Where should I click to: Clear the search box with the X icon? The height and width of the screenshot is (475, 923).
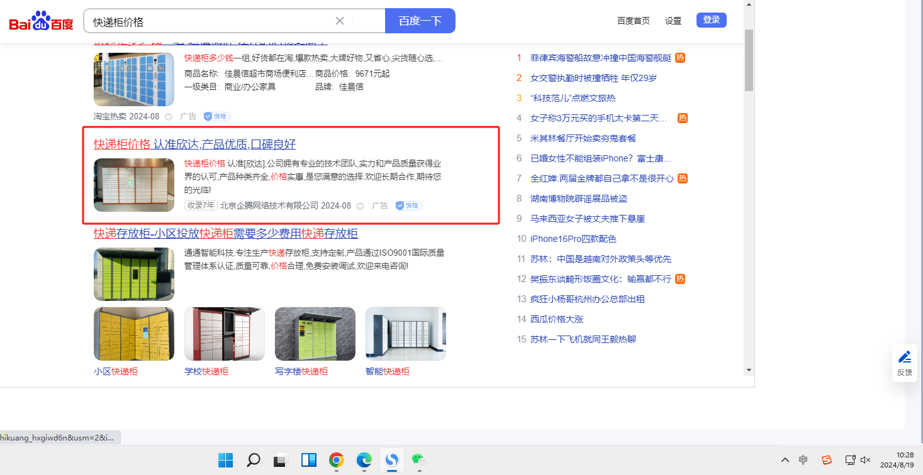click(x=340, y=21)
